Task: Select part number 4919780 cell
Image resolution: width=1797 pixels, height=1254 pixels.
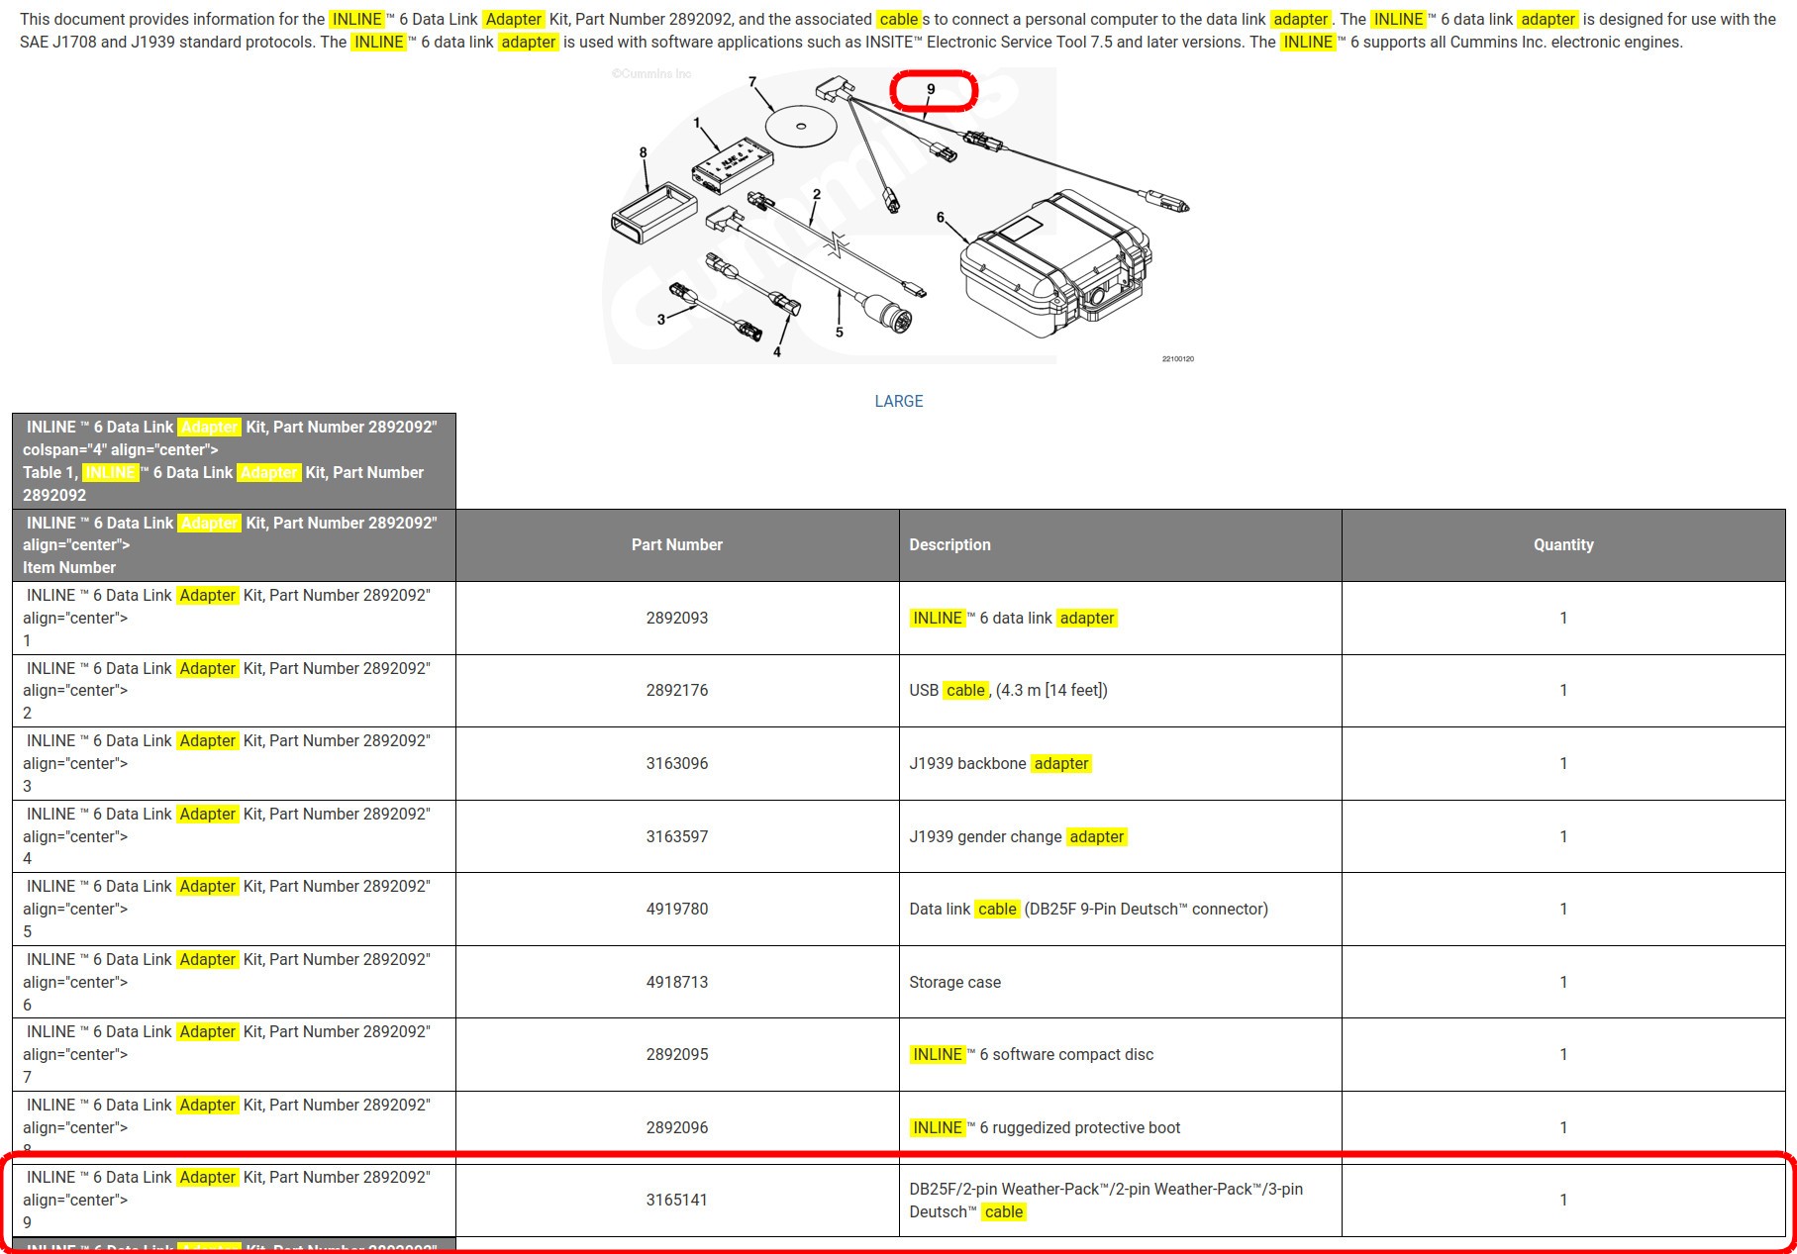Action: coord(677,909)
